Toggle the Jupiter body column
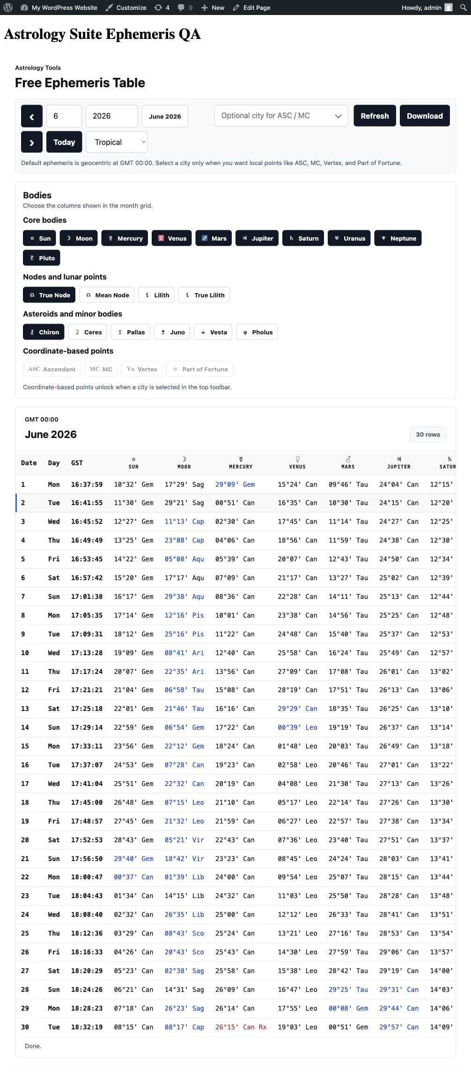Image resolution: width=471 pixels, height=1073 pixels. tap(257, 238)
